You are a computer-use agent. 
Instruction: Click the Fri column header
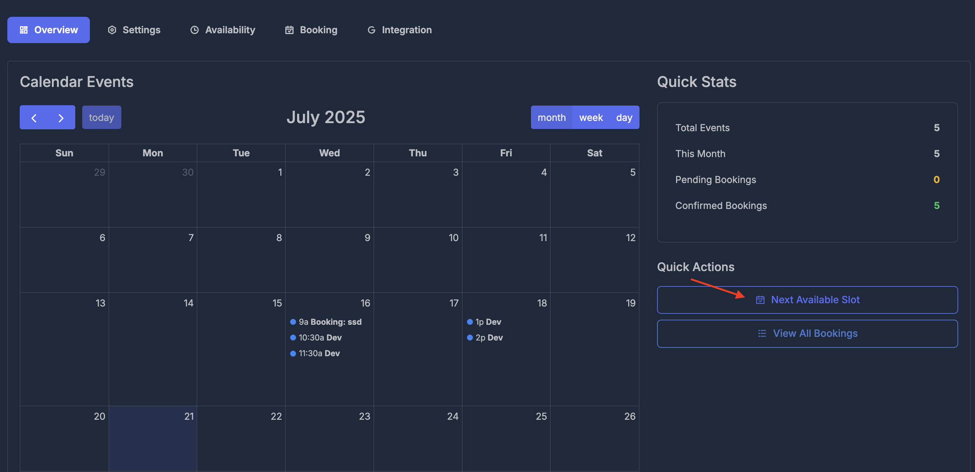tap(506, 153)
